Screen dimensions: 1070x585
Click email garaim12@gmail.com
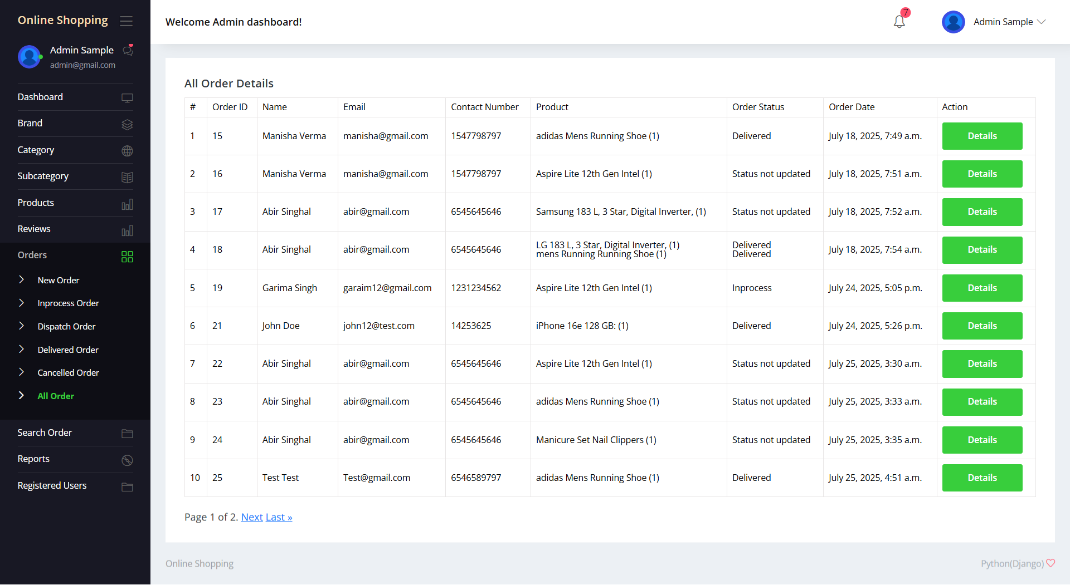pos(387,288)
